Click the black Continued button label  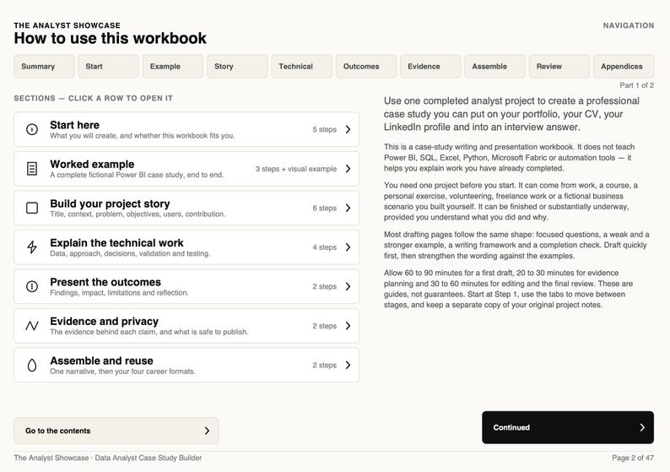click(511, 427)
